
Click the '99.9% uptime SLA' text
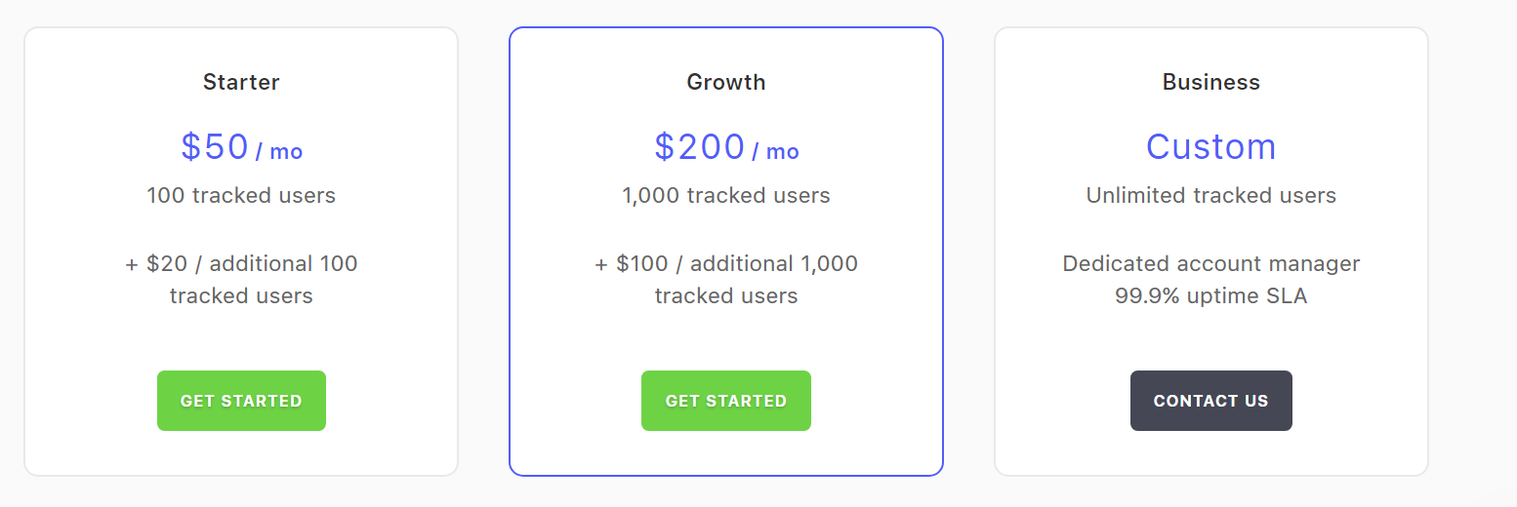coord(1211,296)
